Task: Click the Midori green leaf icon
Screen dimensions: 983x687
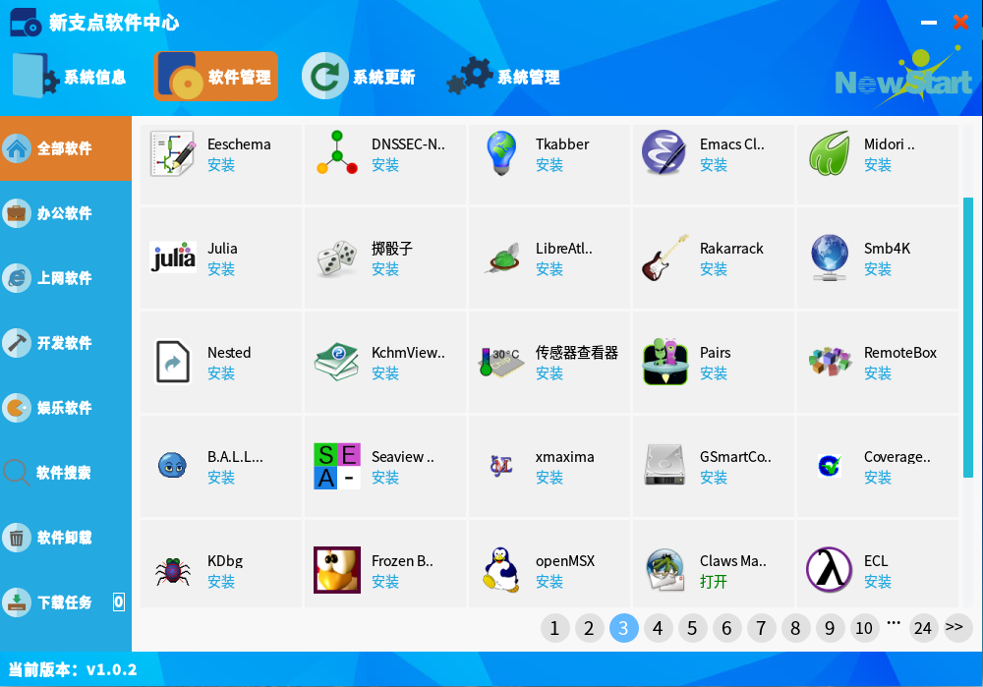Action: click(830, 153)
